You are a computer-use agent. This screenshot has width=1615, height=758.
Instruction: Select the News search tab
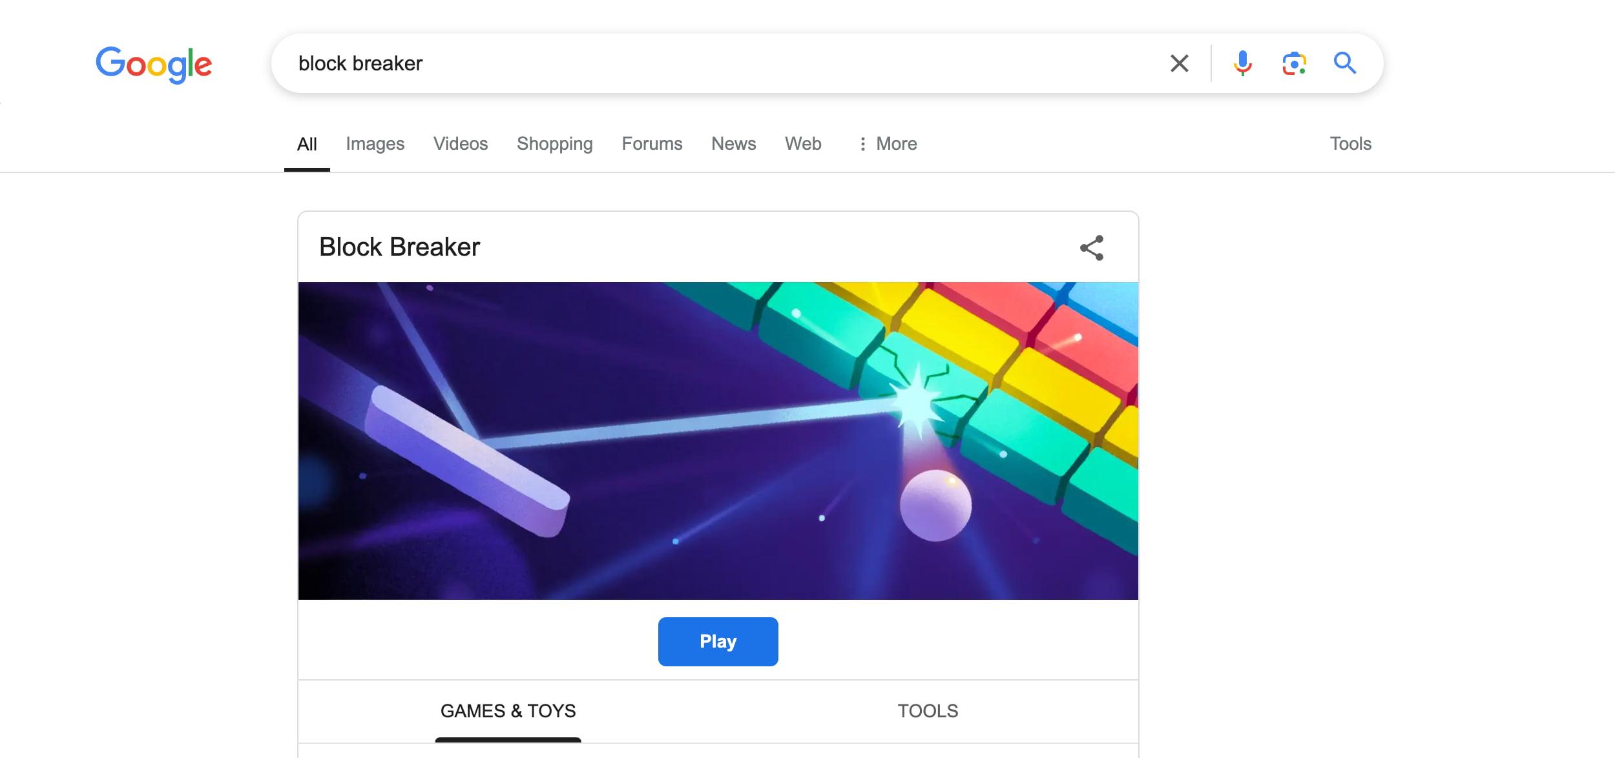(x=733, y=143)
